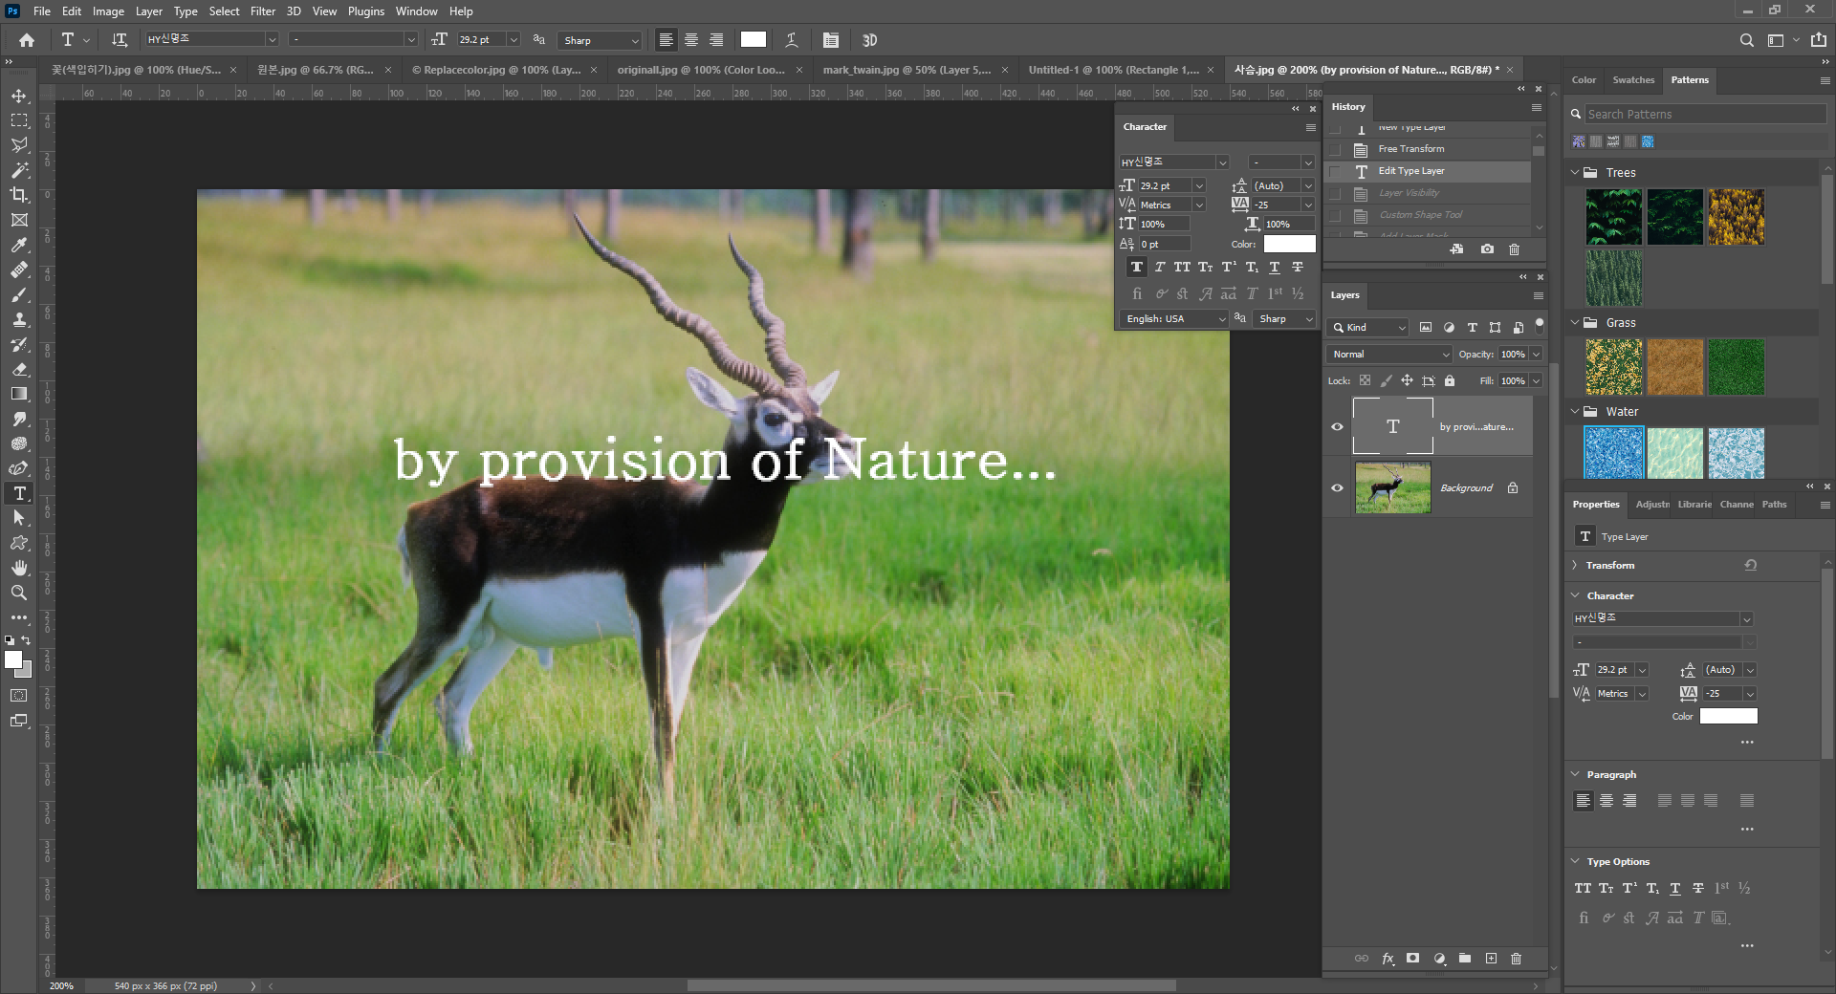This screenshot has height=994, width=1836.
Task: Select the Hand tool
Action: [19, 568]
